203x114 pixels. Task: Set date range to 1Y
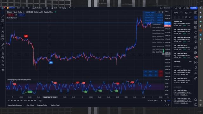pos(29,101)
